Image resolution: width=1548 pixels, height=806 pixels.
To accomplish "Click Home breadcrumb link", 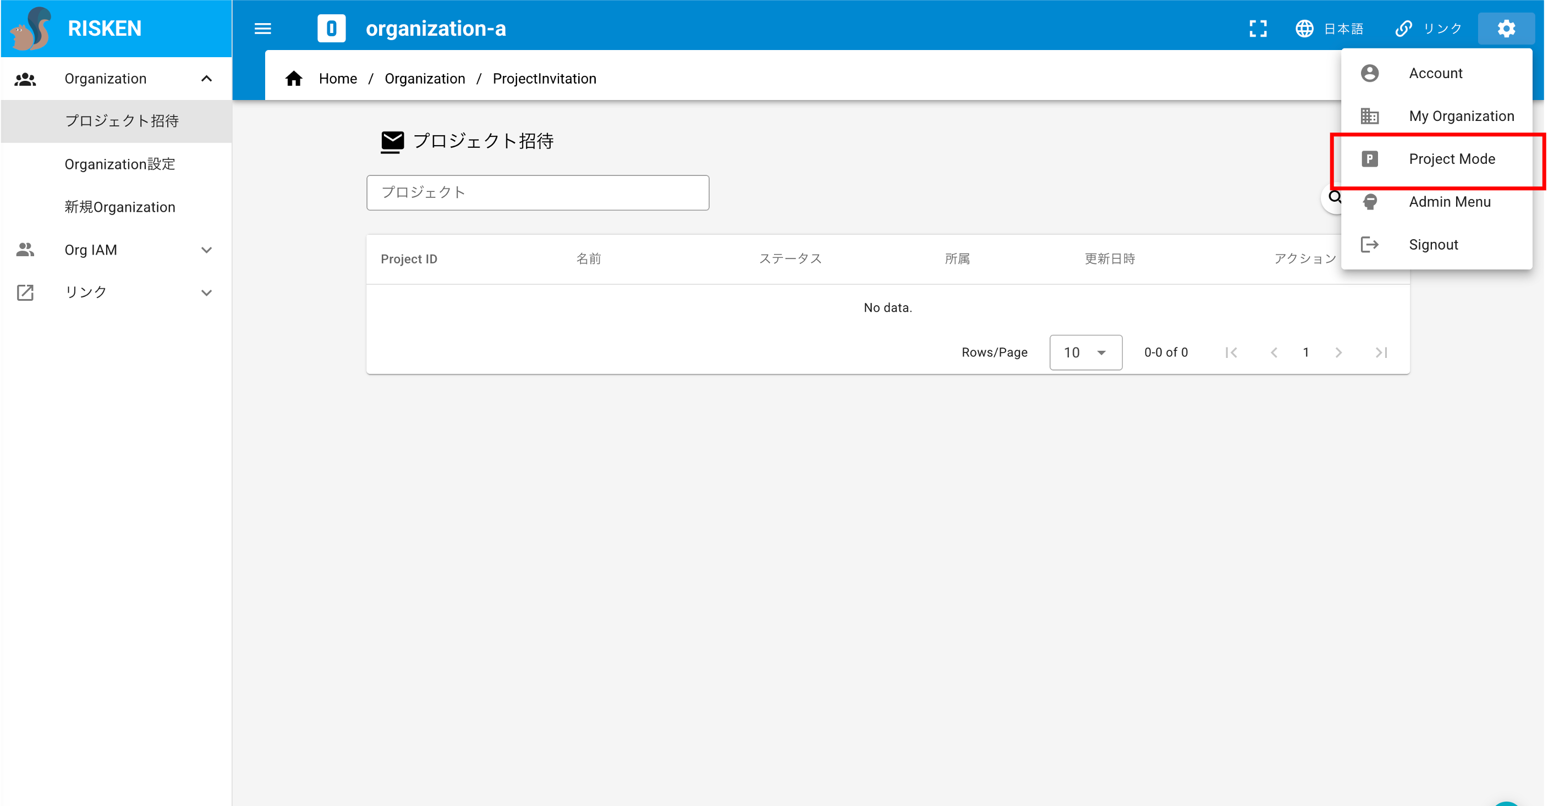I will (338, 79).
